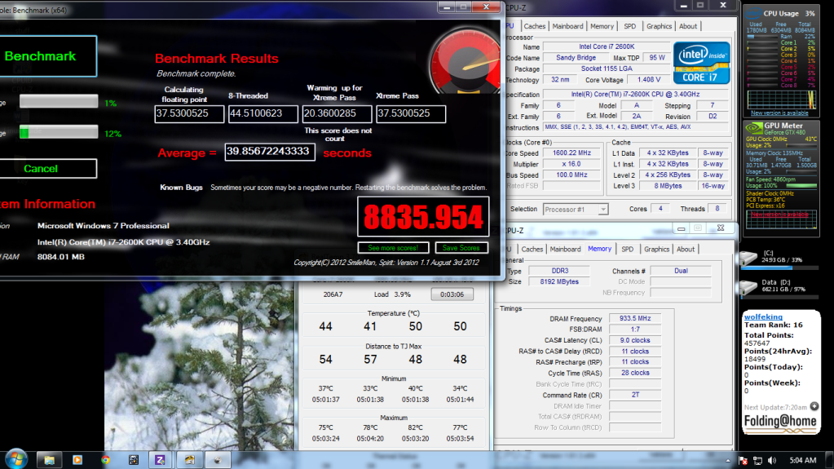The width and height of the screenshot is (834, 469).
Task: Click the 5:04 AM system clock
Action: (803, 461)
